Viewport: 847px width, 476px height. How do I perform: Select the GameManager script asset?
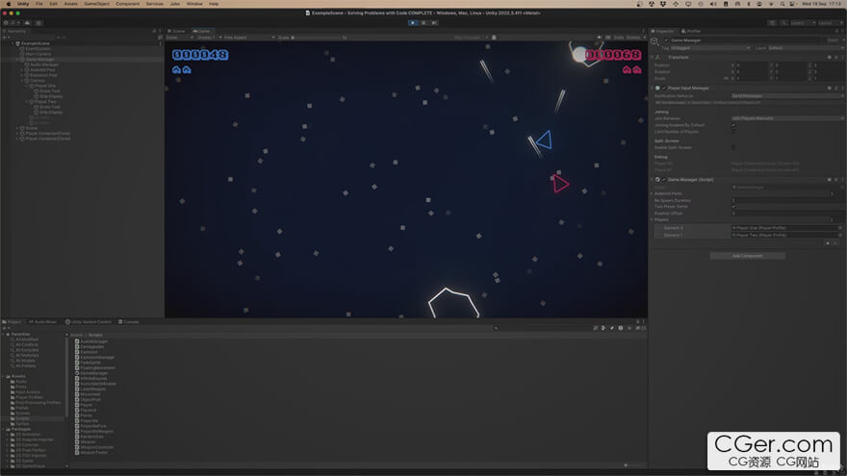pyautogui.click(x=93, y=373)
